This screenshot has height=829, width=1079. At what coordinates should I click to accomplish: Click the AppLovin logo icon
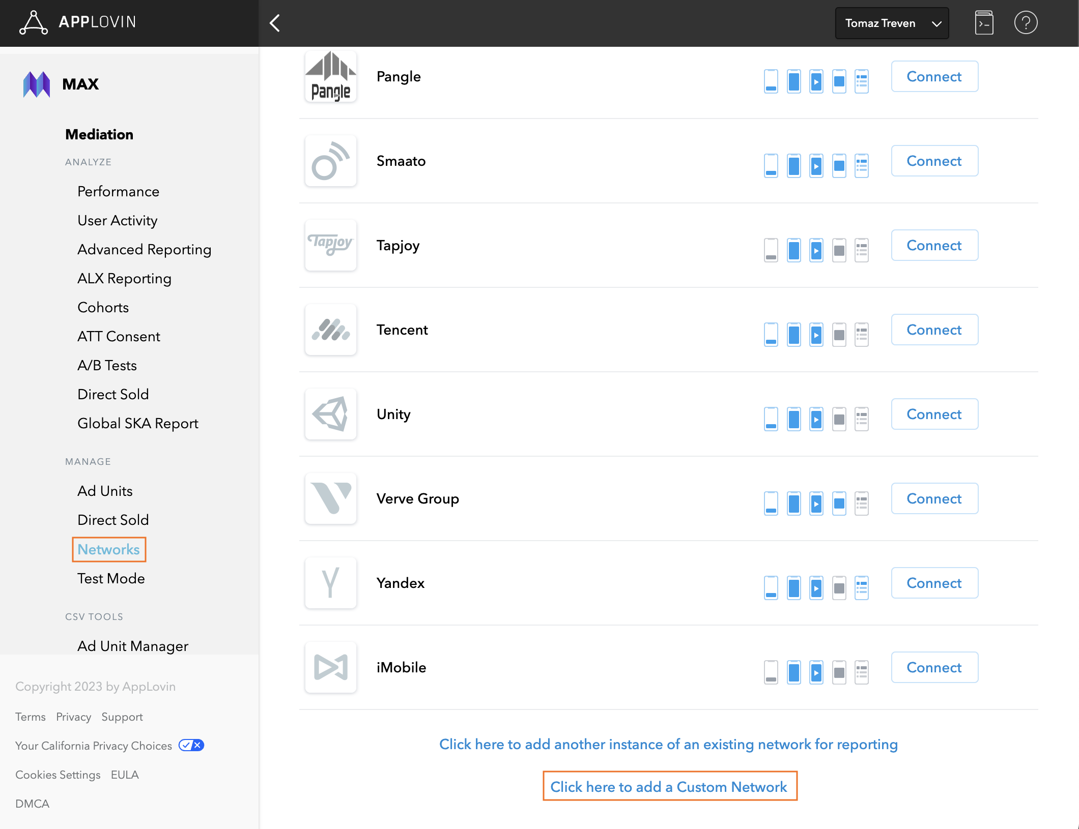point(34,23)
